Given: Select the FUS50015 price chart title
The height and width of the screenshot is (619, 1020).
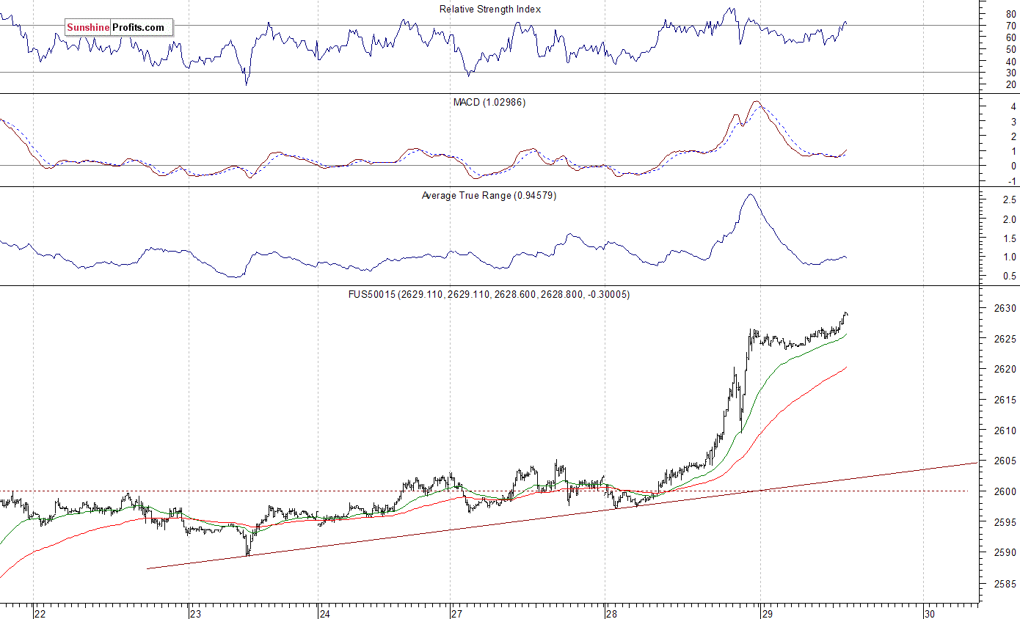Looking at the screenshot, I should click(x=489, y=294).
